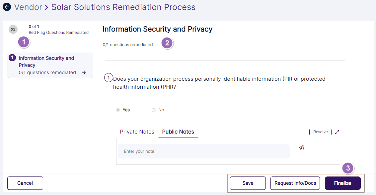376x195 pixels.
Task: Expand the notes panel with arrows icon
Action: [337, 132]
